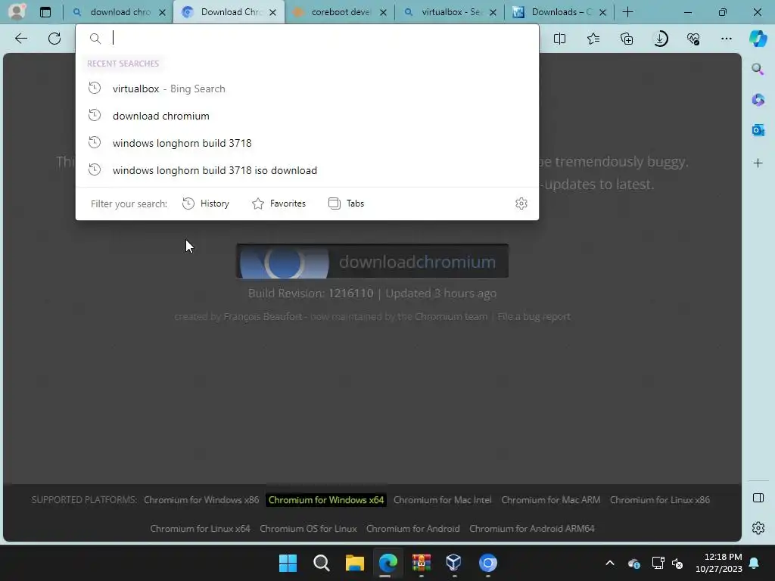The height and width of the screenshot is (581, 775).
Task: Filter search by History
Action: point(206,204)
